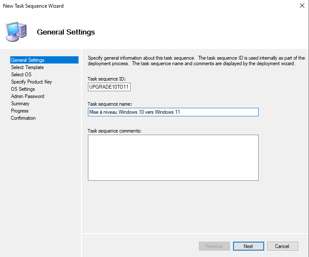Open the Confirmation step
This screenshot has height=257, width=309.
coord(23,118)
